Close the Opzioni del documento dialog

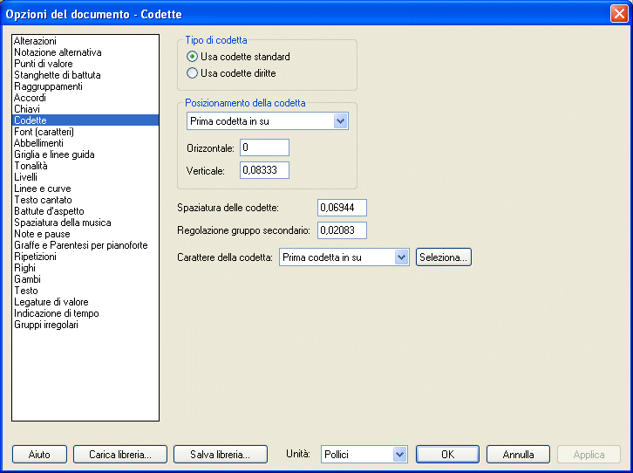click(x=619, y=14)
